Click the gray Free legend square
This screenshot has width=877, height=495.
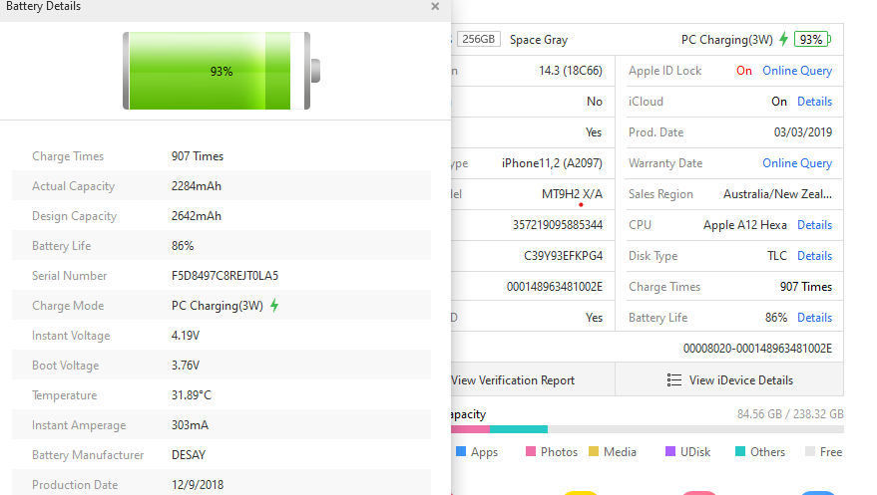pos(810,451)
